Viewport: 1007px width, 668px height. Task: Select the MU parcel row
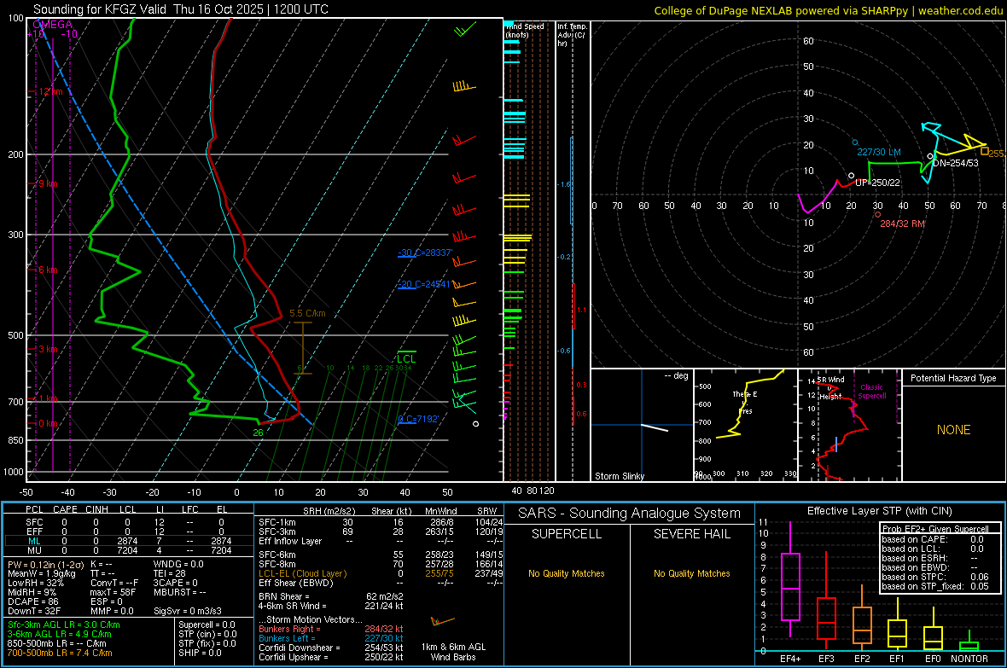pyautogui.click(x=129, y=550)
